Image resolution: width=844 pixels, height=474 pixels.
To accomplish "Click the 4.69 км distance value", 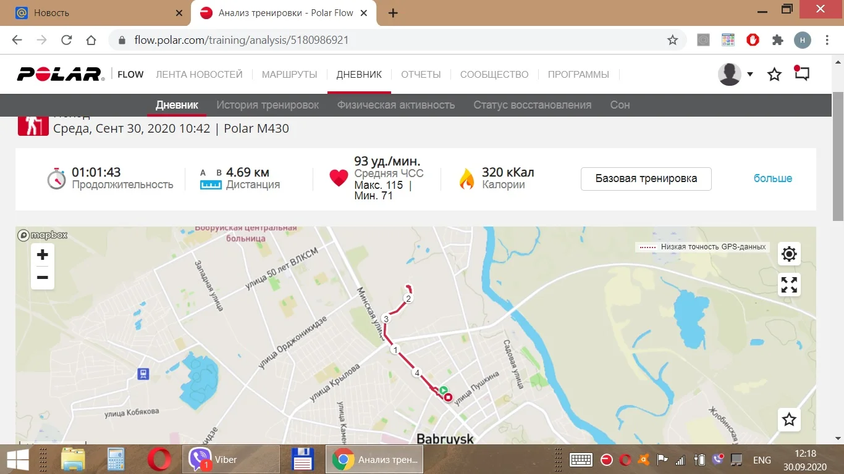I will [248, 172].
